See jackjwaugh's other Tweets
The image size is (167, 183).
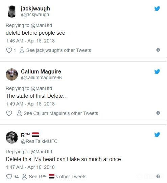pyautogui.click(x=55, y=50)
